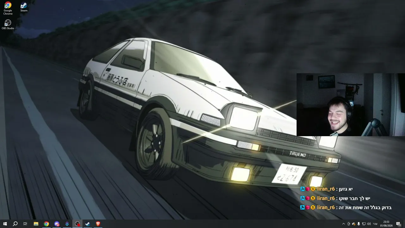
Task: Click the microphone tray icon
Action: (x=359, y=224)
